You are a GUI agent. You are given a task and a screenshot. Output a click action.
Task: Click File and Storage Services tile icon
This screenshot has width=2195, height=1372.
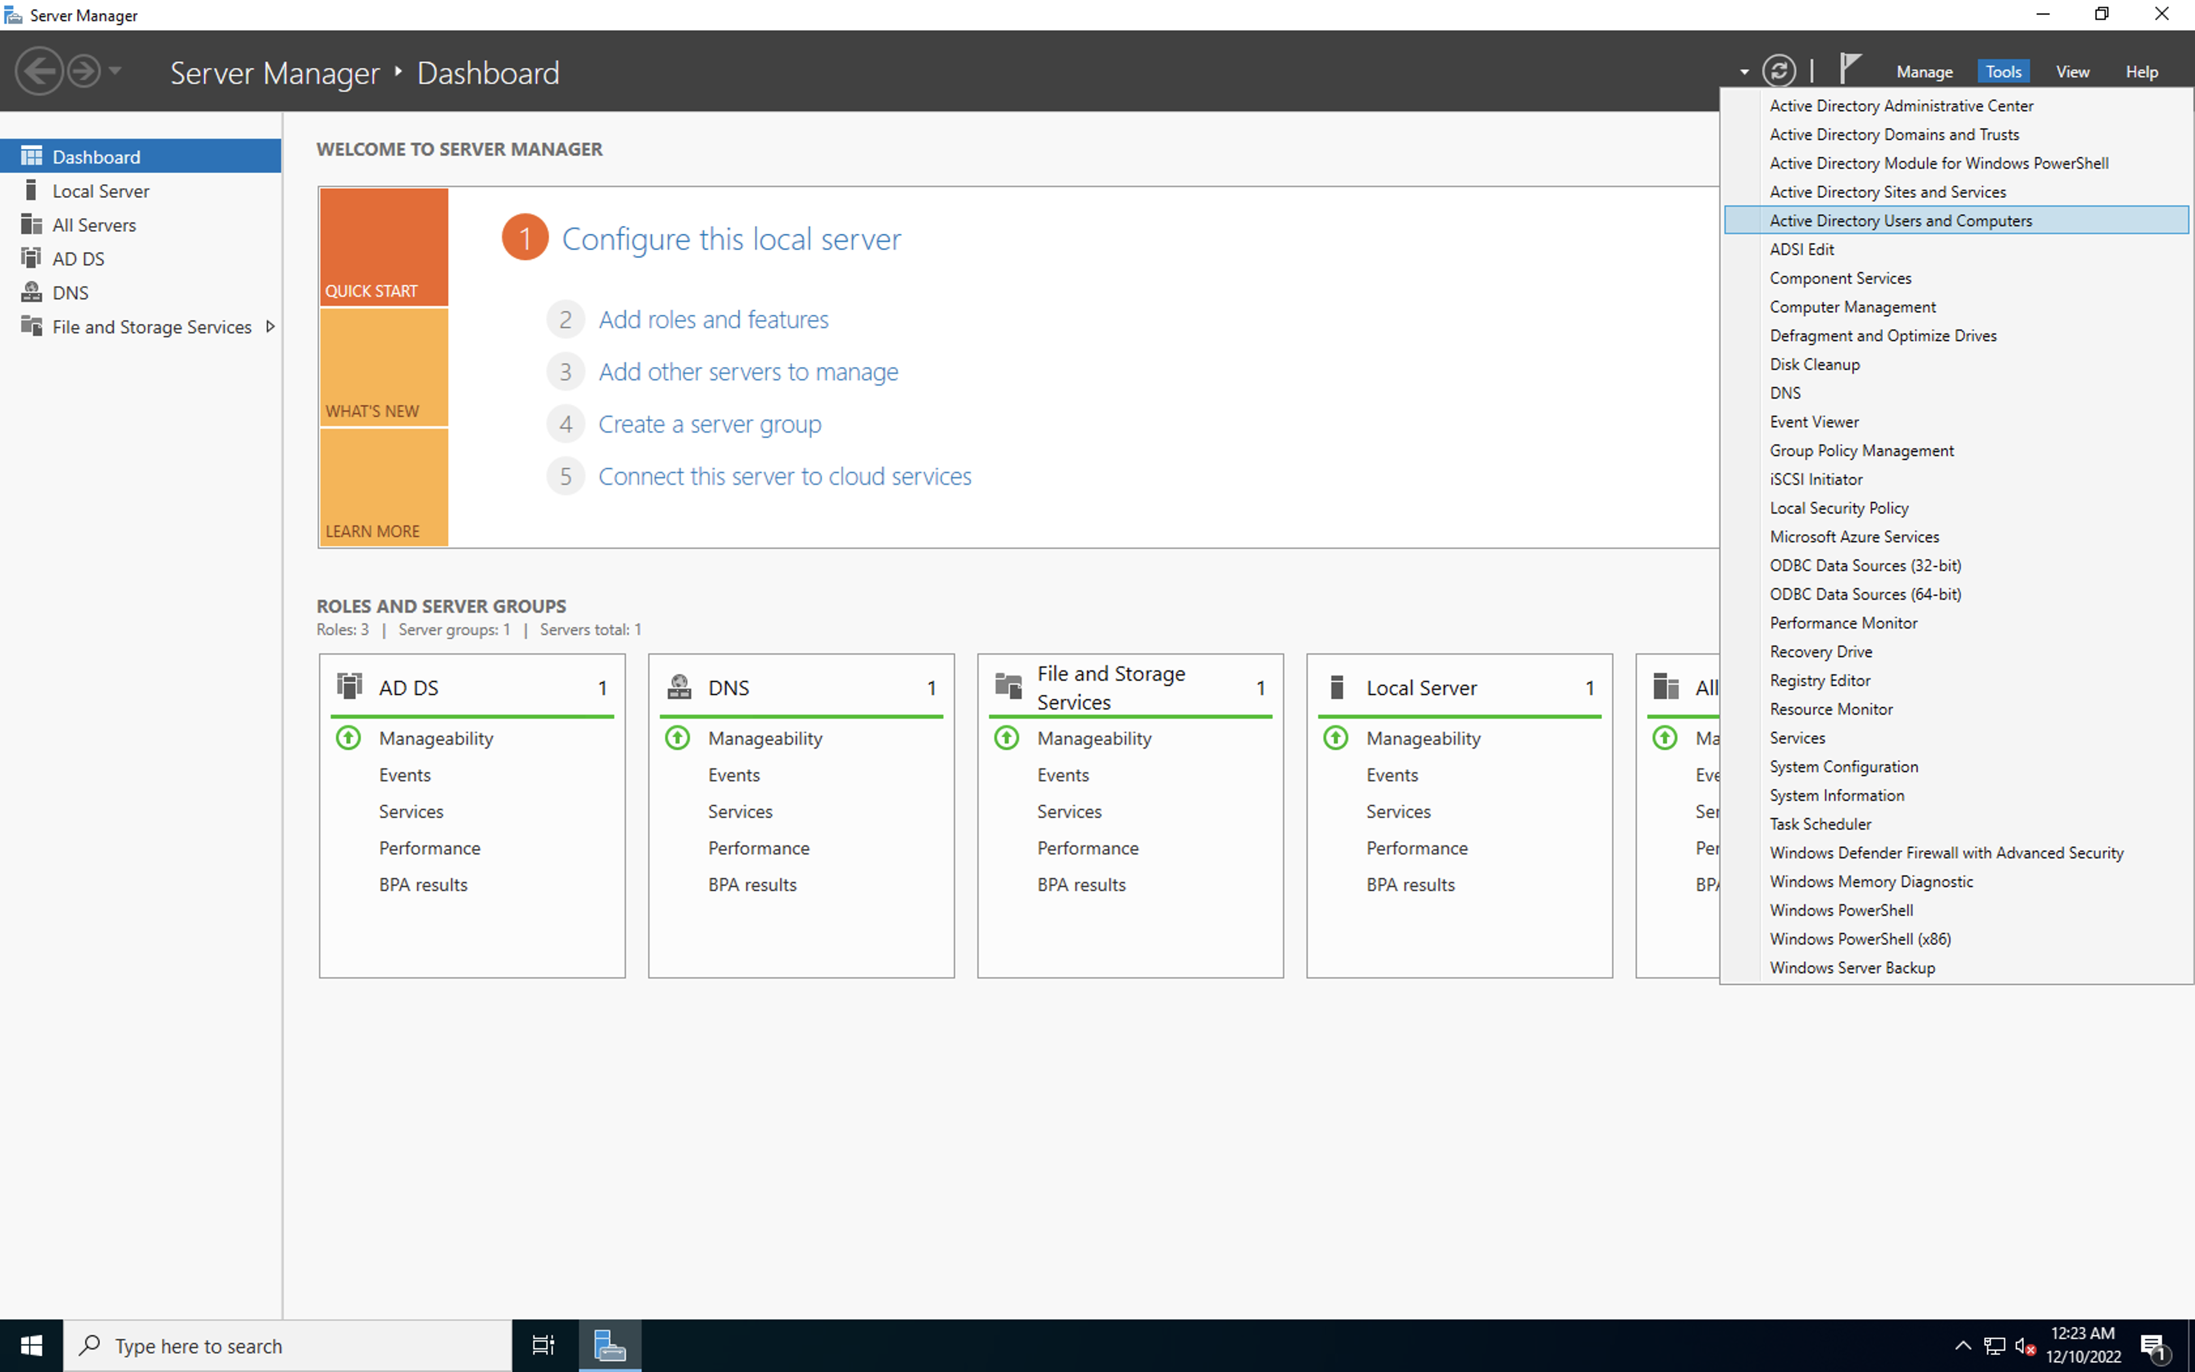(1009, 686)
